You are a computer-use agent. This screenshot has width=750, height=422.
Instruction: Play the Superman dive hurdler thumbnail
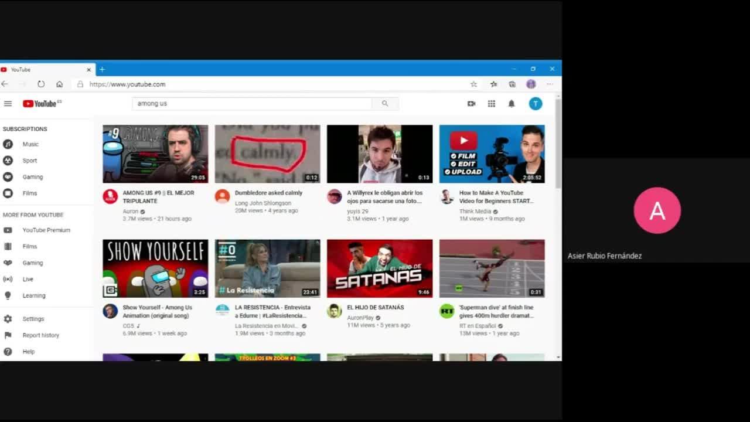tap(492, 268)
